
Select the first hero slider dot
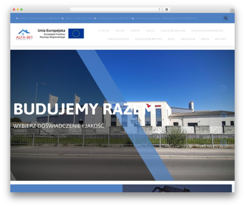(223, 88)
